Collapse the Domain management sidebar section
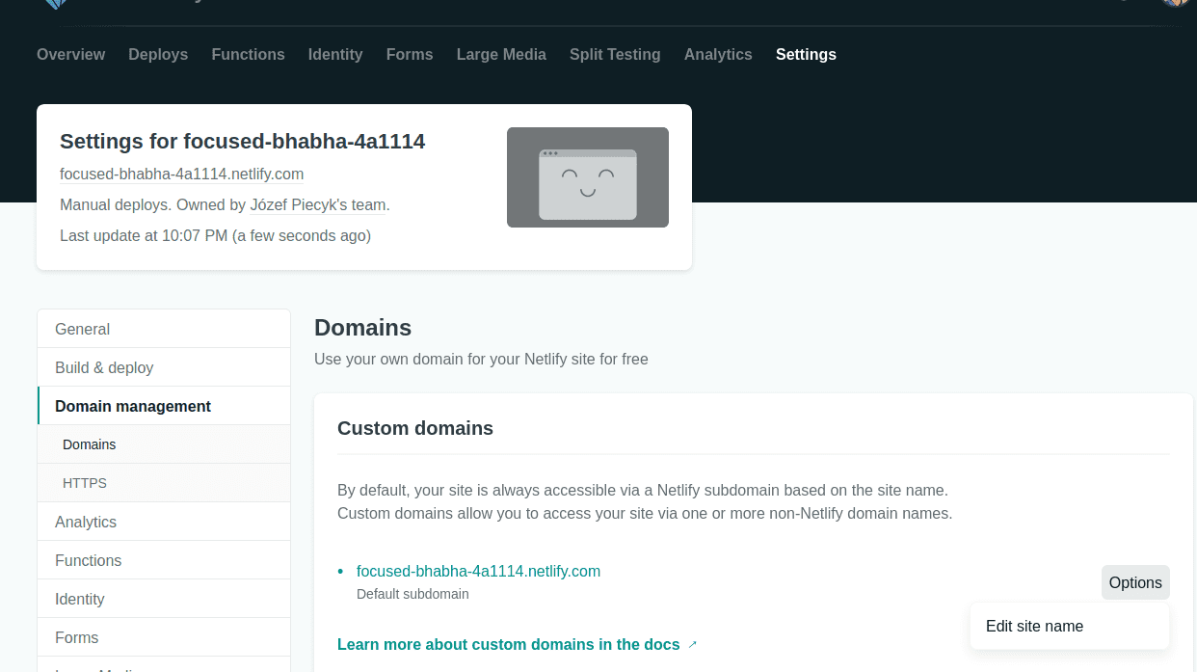This screenshot has width=1197, height=672. click(x=133, y=406)
